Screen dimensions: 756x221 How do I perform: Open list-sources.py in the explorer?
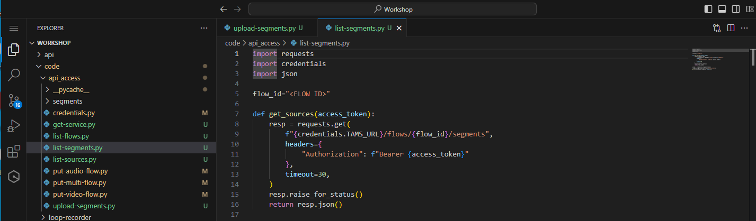121,159
